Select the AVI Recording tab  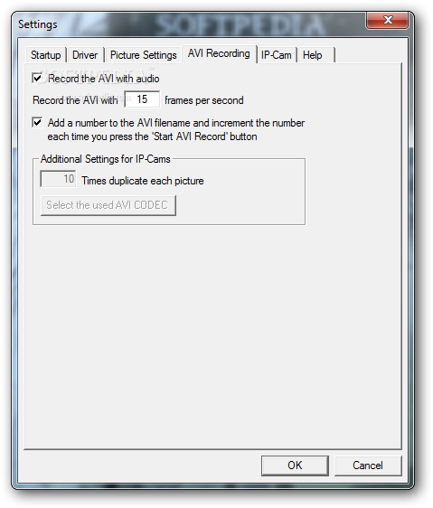[219, 53]
